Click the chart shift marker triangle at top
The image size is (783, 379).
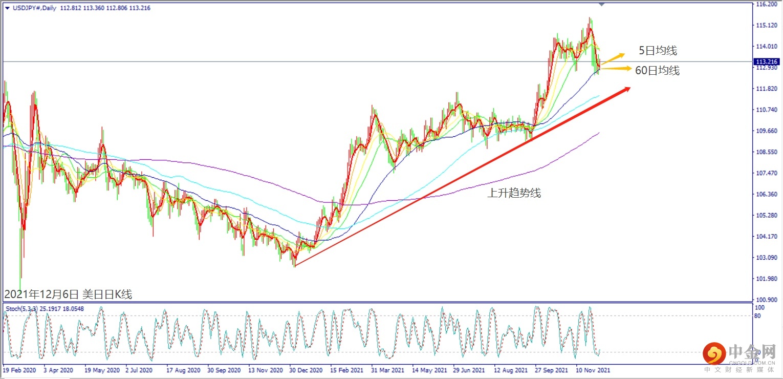[x=601, y=4]
